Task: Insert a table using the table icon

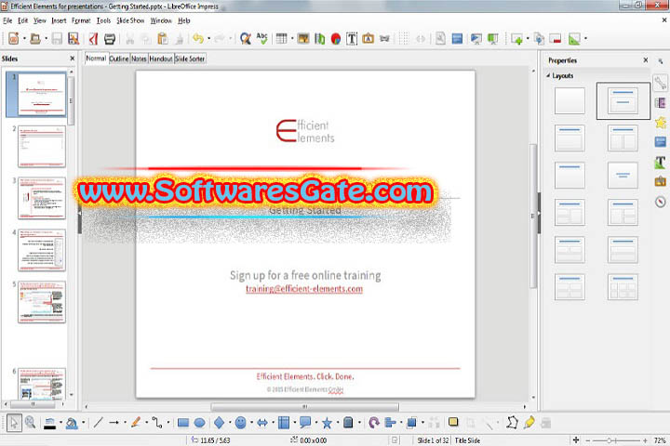Action: tap(281, 39)
